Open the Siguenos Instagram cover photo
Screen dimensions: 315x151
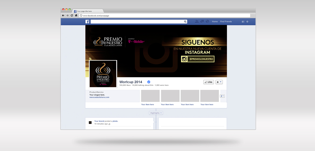coord(156,51)
